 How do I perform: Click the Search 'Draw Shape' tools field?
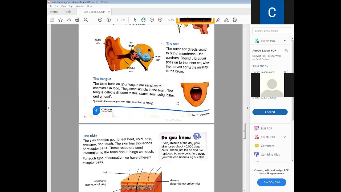coord(271,31)
